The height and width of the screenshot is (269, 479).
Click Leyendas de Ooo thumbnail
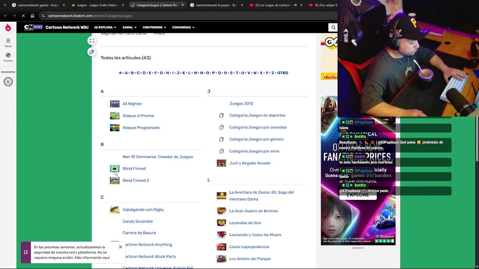point(222,223)
